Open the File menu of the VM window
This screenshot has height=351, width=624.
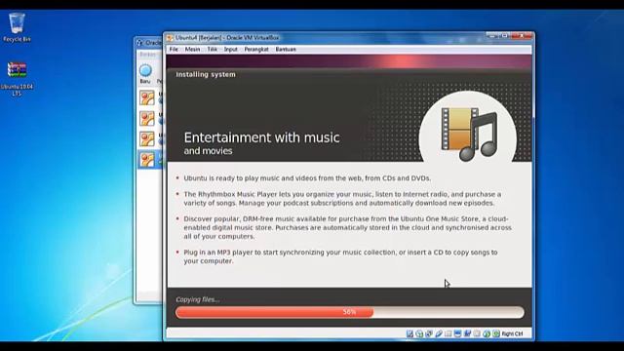174,50
